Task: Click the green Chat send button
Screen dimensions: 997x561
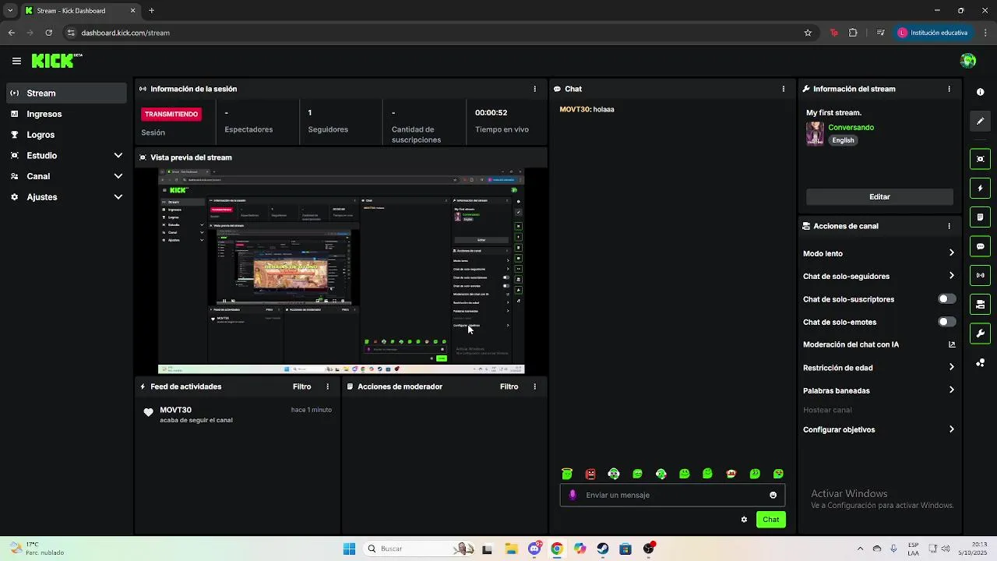Action: pos(770,520)
